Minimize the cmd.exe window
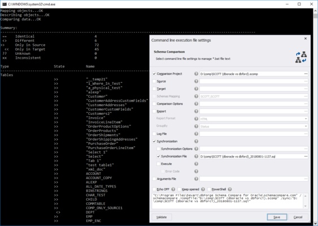Image resolution: width=318 pixels, height=226 pixels. point(287,4)
